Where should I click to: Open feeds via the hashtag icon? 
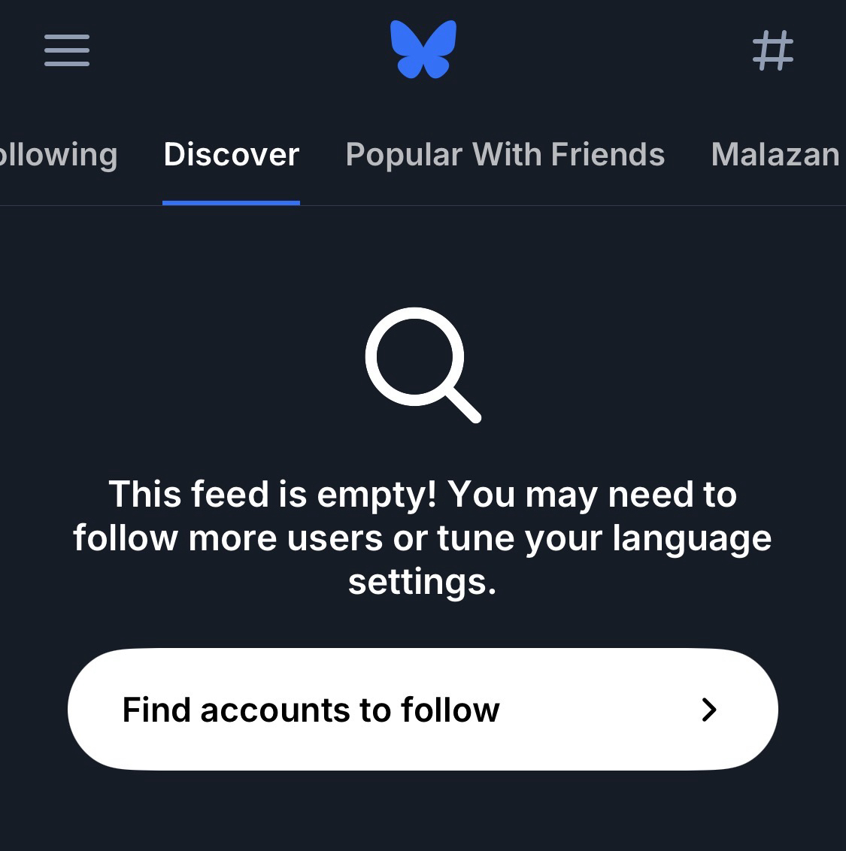(x=773, y=50)
